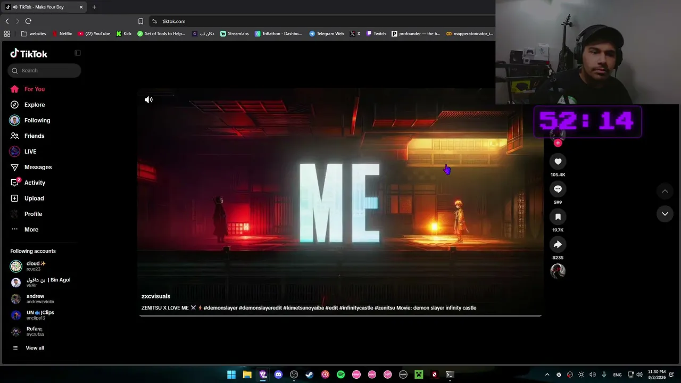Open the #infinitycastle hashtag
Viewport: 681px width, 383px height.
pyautogui.click(x=356, y=308)
